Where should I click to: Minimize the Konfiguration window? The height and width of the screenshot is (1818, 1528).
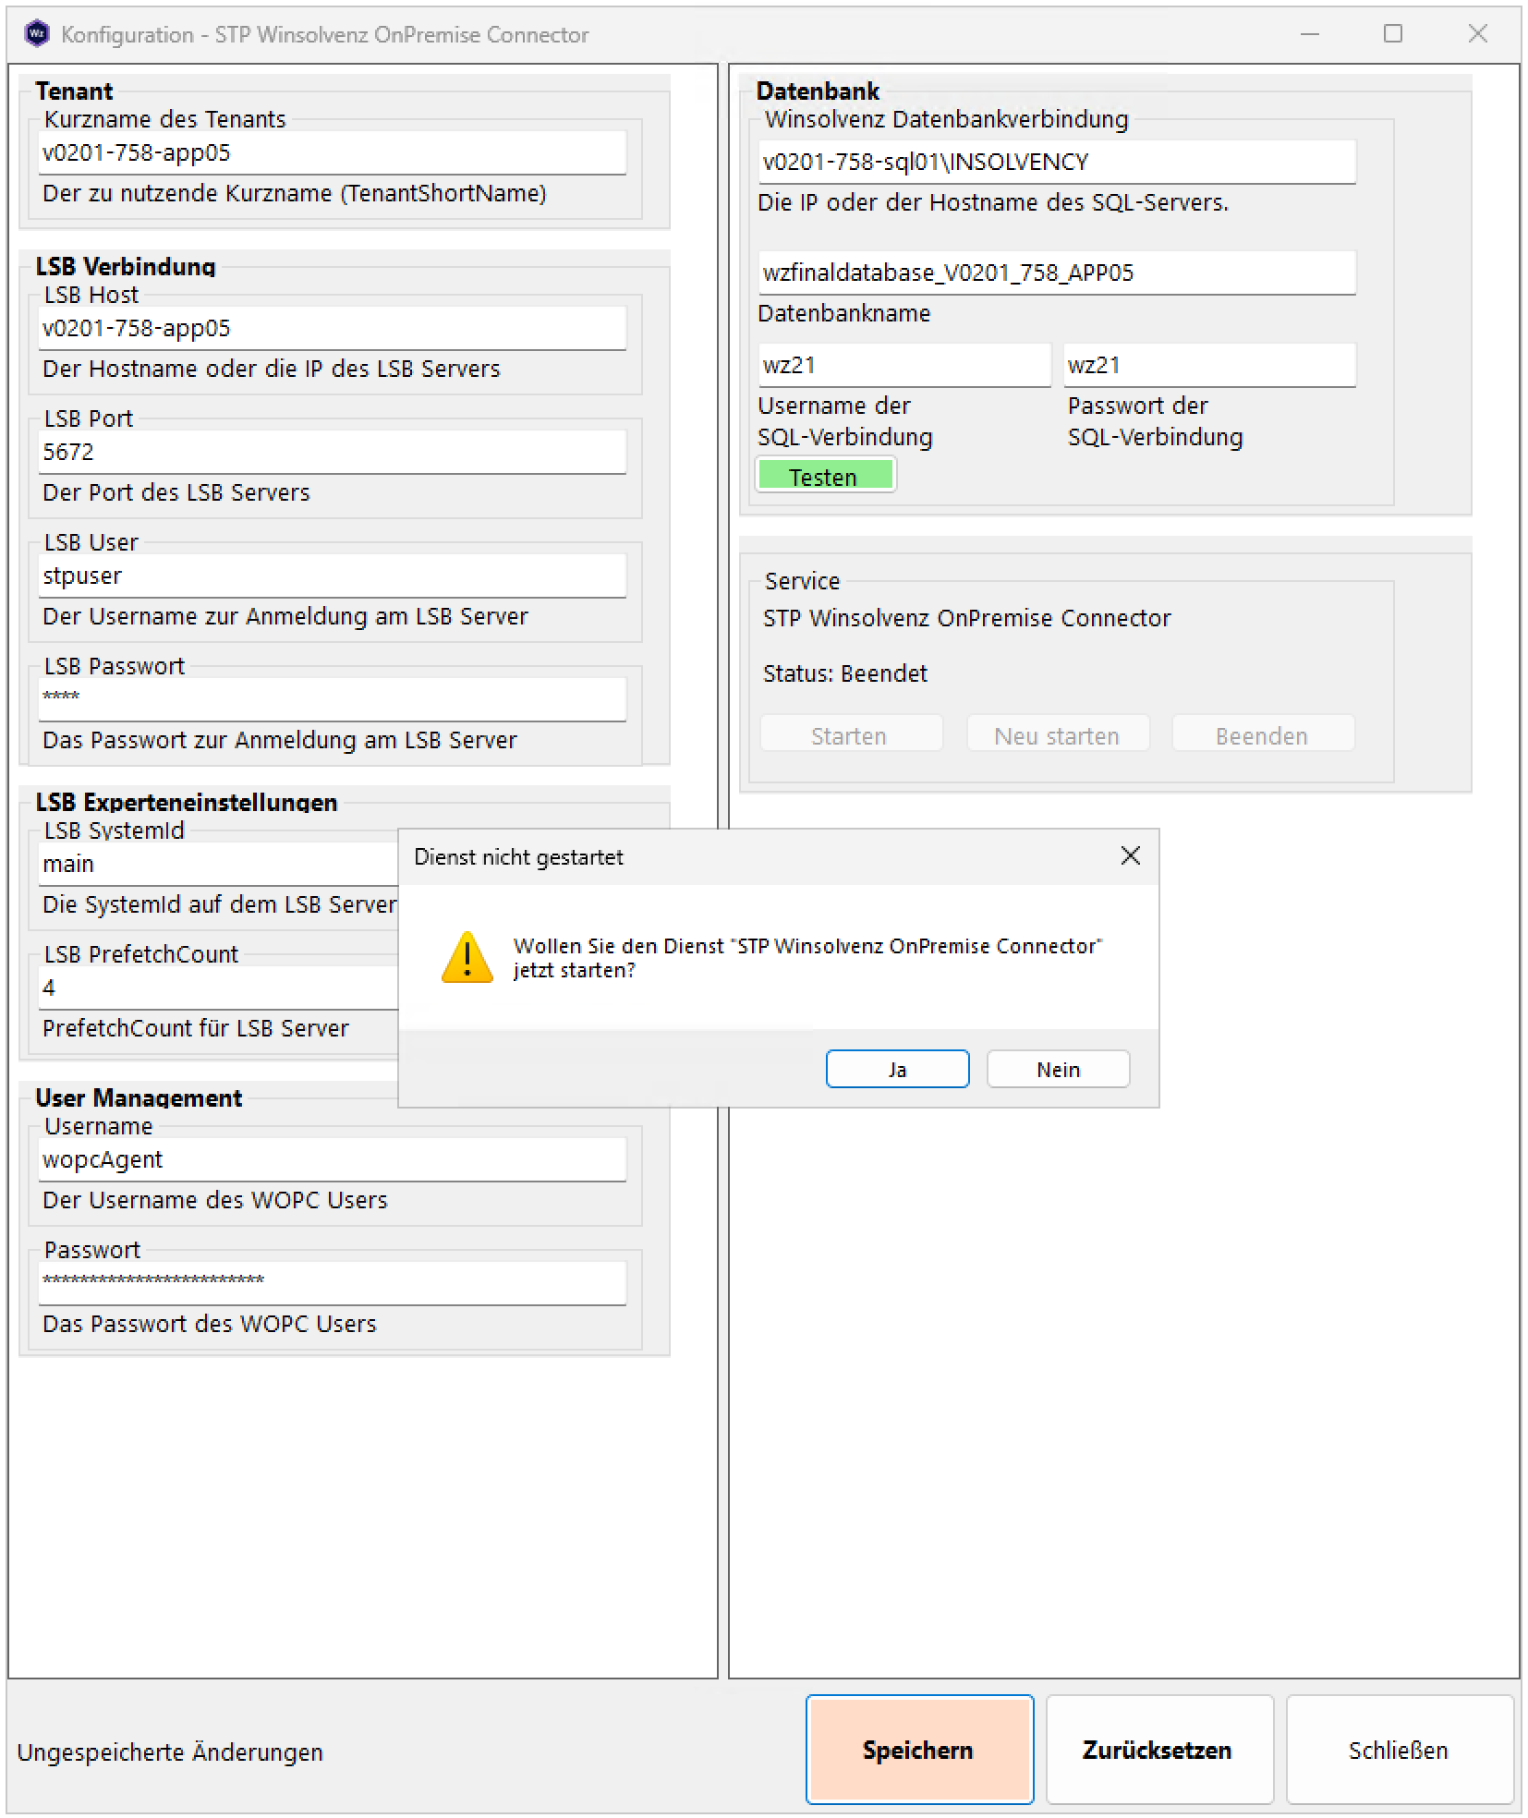click(x=1309, y=34)
